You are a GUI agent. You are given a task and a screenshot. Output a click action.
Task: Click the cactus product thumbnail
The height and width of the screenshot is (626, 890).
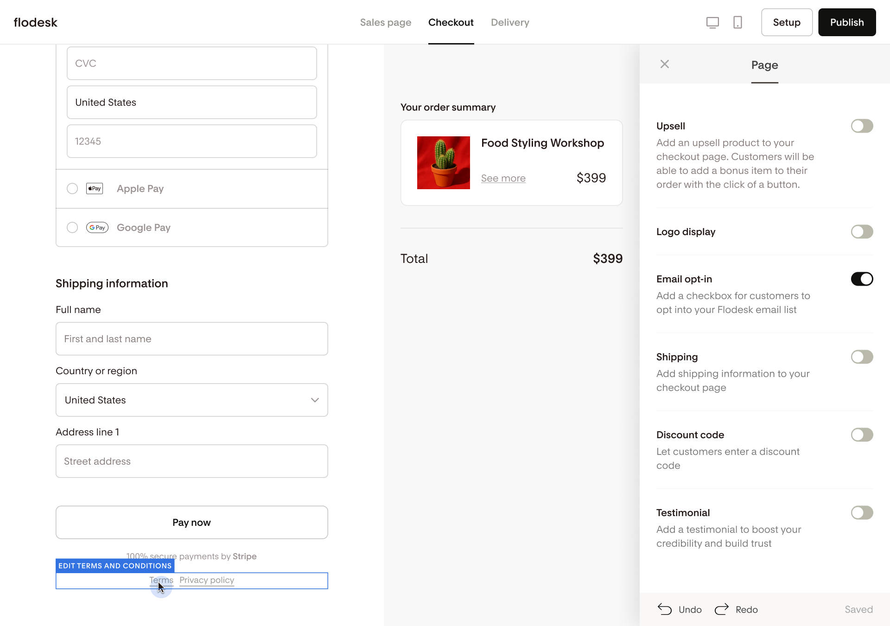pos(443,162)
